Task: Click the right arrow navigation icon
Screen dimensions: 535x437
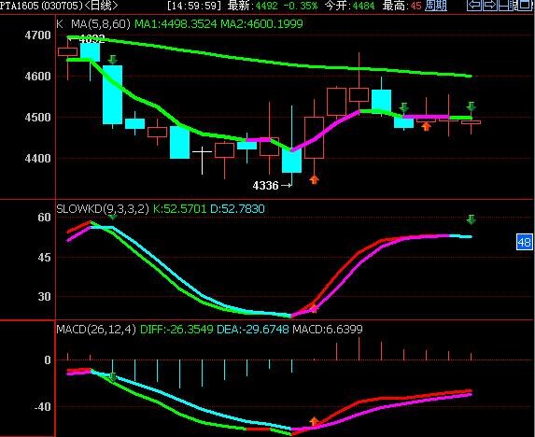Action: click(x=490, y=6)
